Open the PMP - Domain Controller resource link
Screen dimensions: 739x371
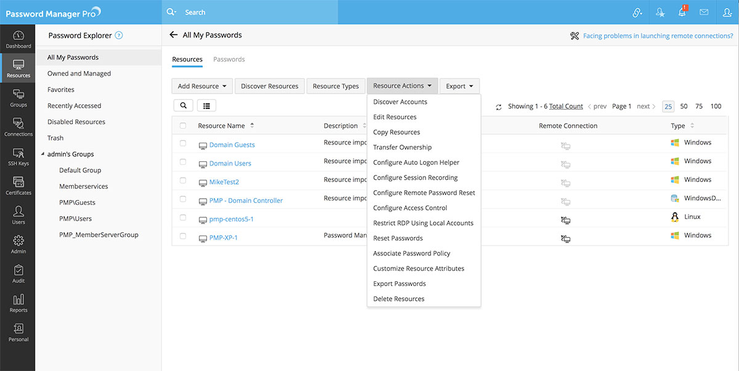pos(246,201)
